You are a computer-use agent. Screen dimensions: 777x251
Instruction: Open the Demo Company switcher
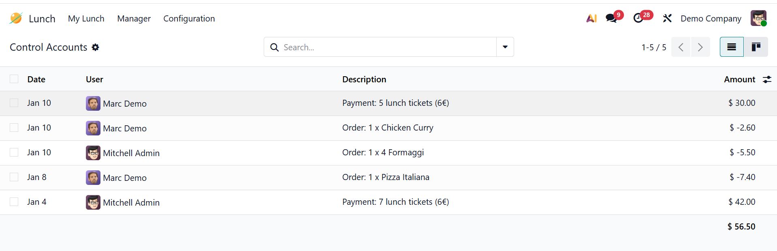(711, 19)
